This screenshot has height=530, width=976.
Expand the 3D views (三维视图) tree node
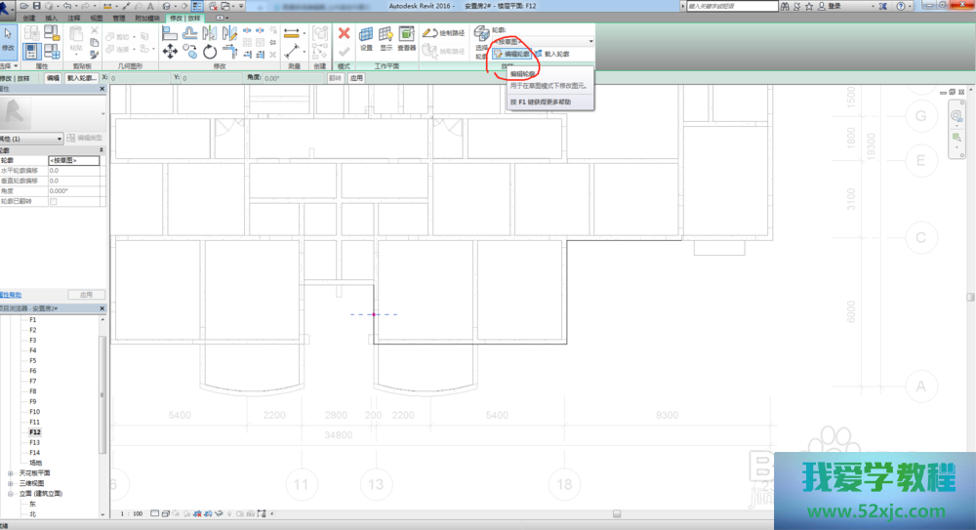[x=11, y=483]
